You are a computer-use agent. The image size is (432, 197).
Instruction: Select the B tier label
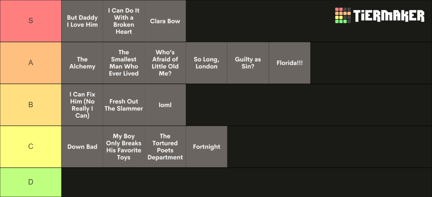[x=31, y=105]
